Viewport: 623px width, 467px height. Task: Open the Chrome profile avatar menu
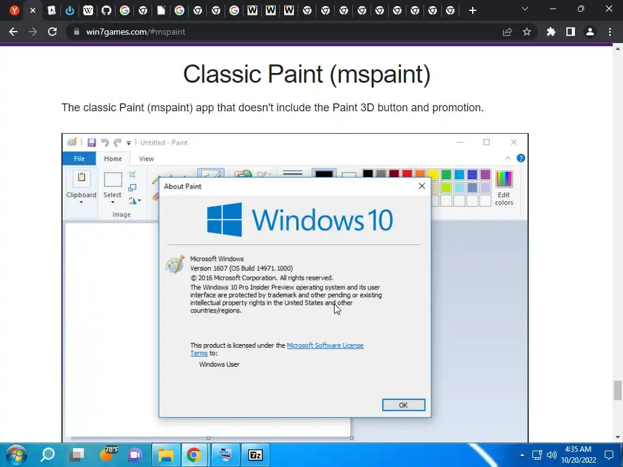point(590,32)
